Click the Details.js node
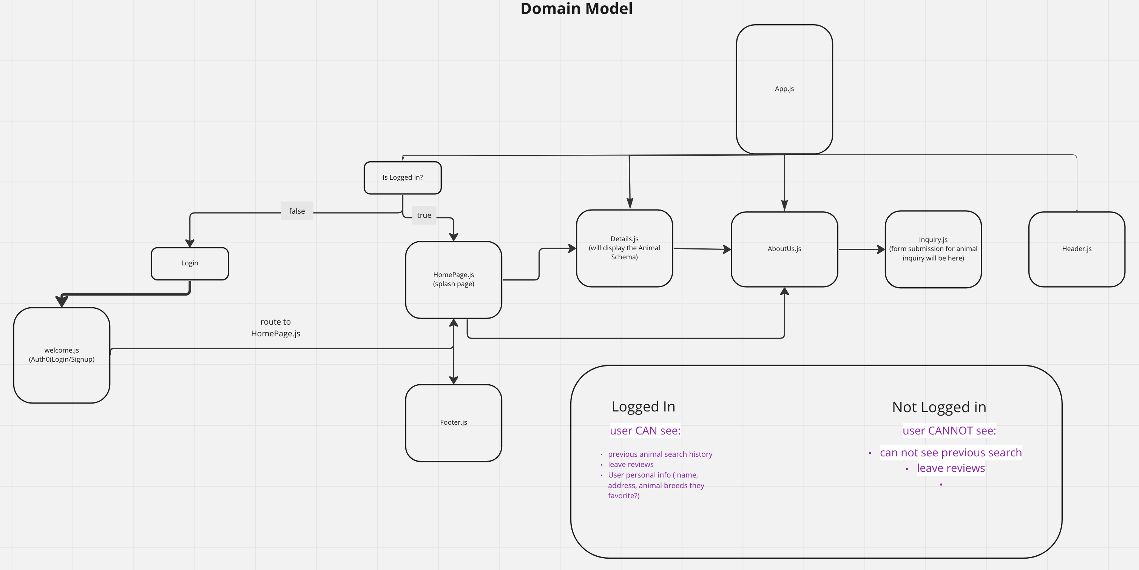Viewport: 1139px width, 570px height. (x=624, y=248)
